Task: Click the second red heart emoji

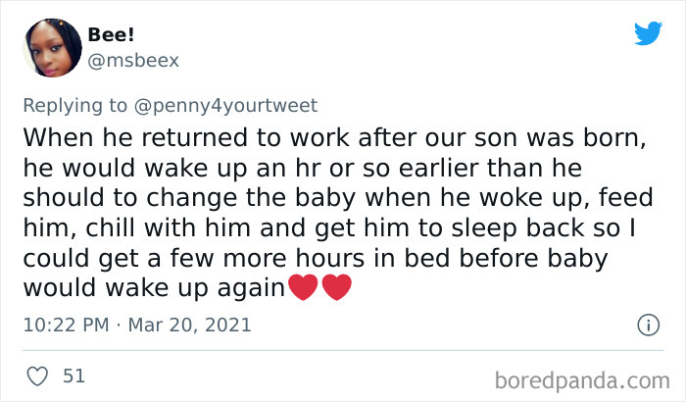Action: (335, 290)
